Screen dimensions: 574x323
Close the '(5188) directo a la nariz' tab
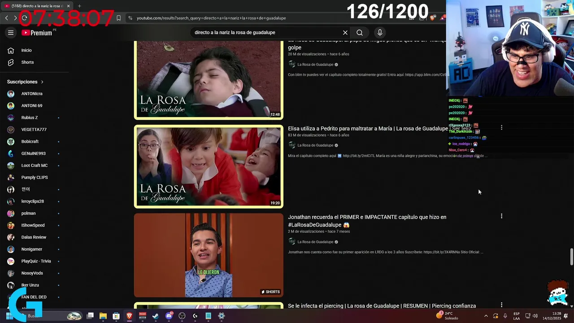point(68,6)
